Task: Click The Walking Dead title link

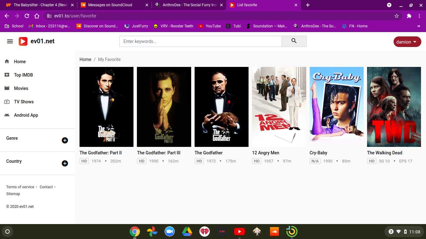Action: click(x=385, y=153)
